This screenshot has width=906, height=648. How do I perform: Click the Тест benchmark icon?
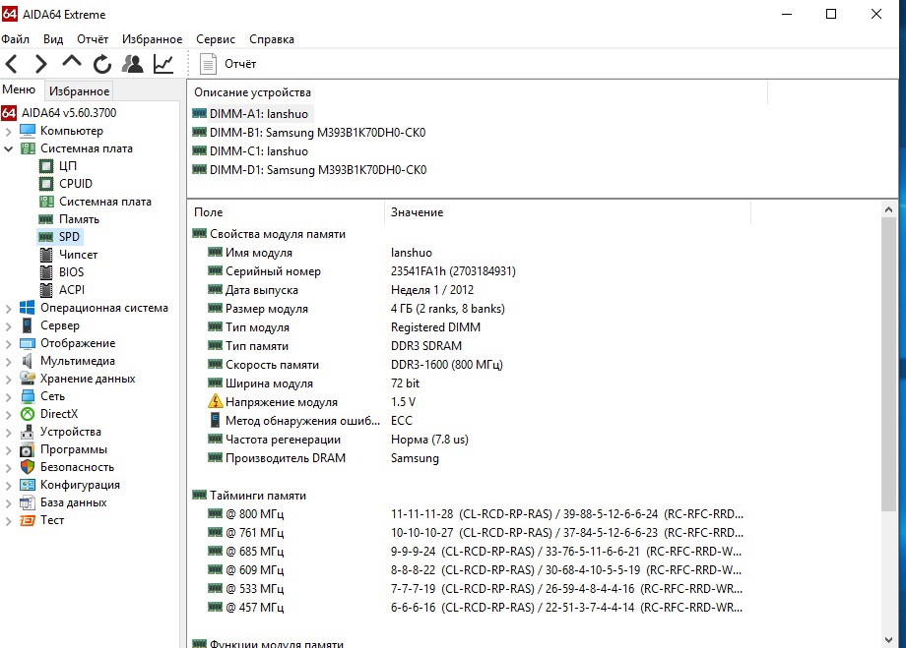coord(28,520)
